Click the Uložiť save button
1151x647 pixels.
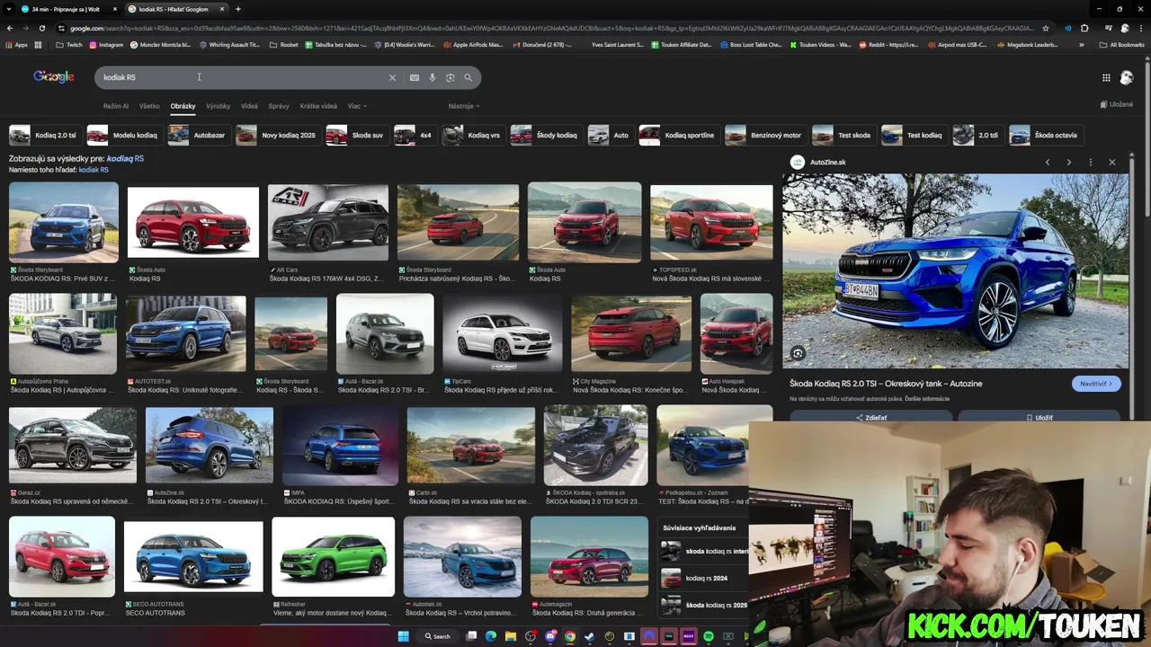[1039, 418]
